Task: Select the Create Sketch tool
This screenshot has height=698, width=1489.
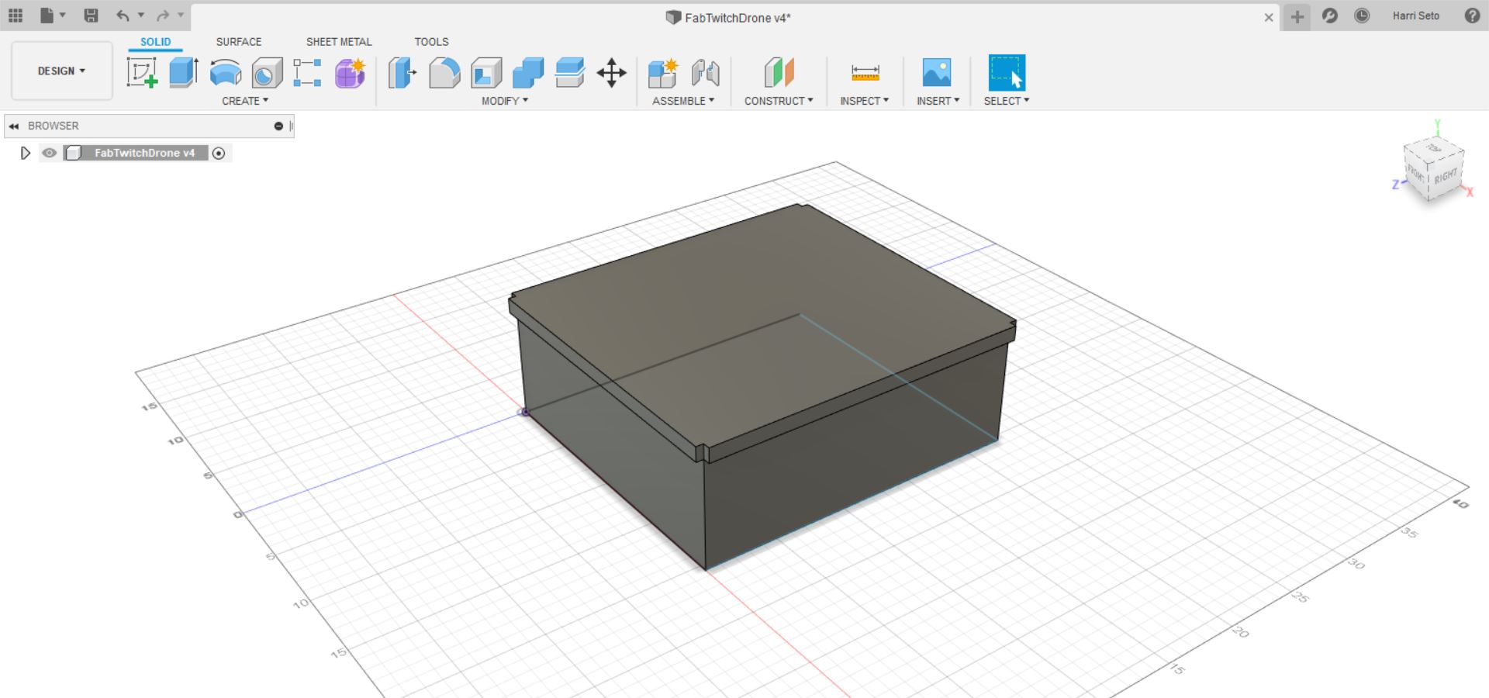Action: [142, 73]
